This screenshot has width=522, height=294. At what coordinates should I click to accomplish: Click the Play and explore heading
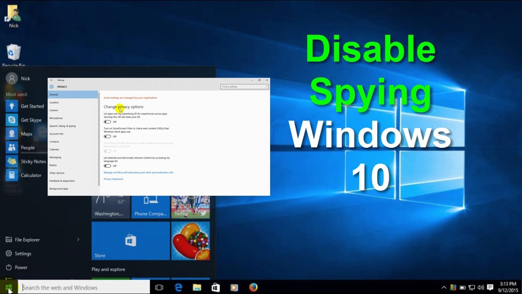click(x=108, y=269)
